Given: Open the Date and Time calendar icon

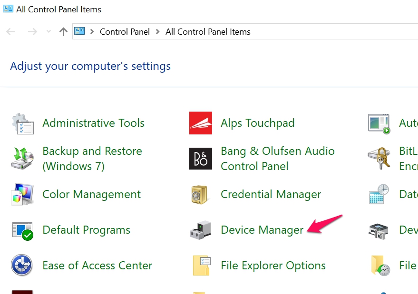Looking at the screenshot, I should [379, 194].
